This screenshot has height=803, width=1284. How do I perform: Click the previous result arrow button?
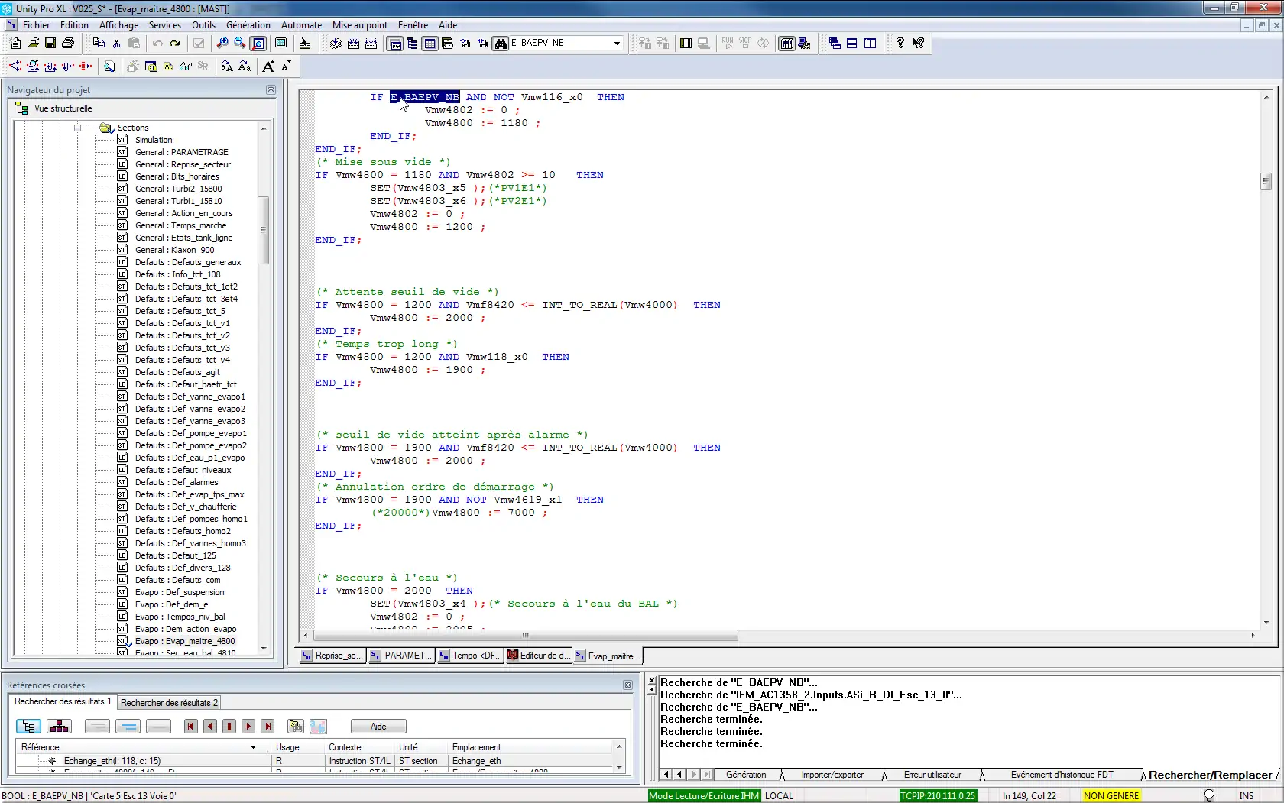(210, 727)
